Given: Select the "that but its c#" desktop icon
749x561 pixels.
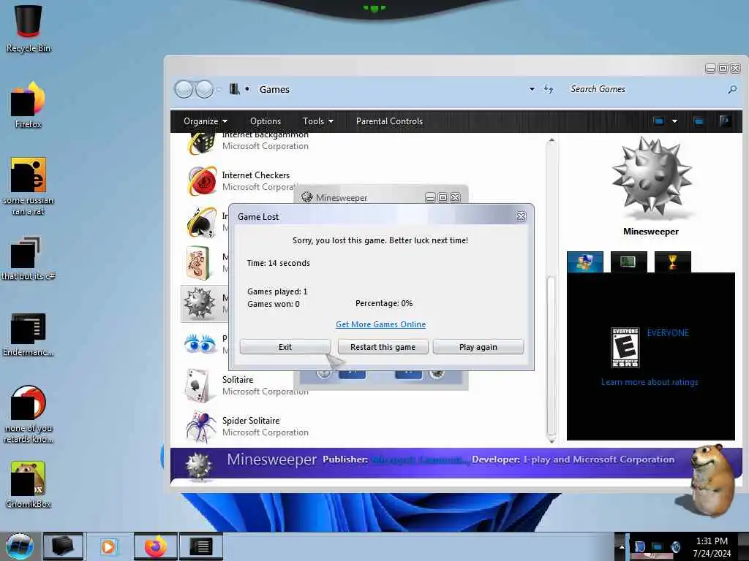Looking at the screenshot, I should point(28,259).
